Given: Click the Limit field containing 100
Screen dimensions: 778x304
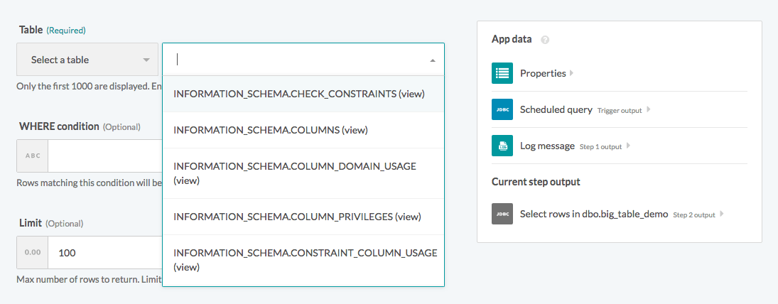Looking at the screenshot, I should tap(107, 252).
